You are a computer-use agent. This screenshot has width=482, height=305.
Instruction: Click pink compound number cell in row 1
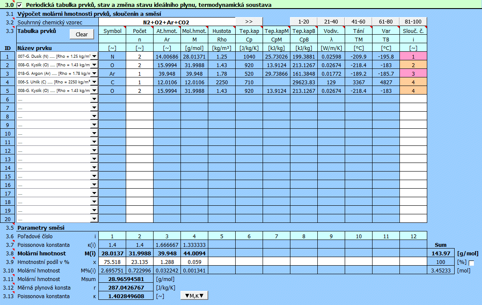(x=413, y=56)
